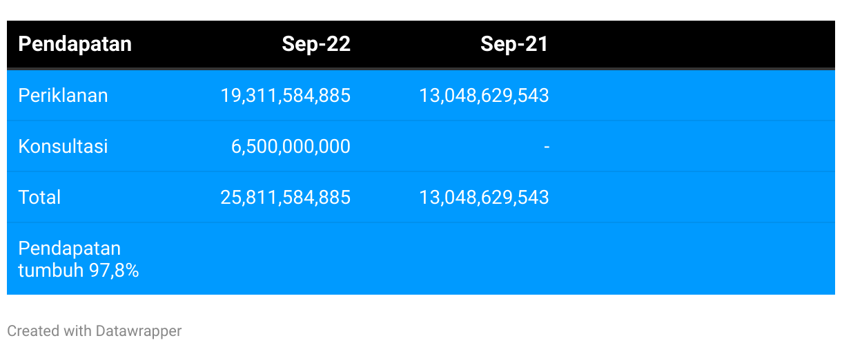Select the Total row label

[39, 197]
